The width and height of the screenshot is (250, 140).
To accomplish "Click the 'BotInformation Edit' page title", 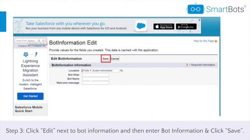I will click(73, 43).
